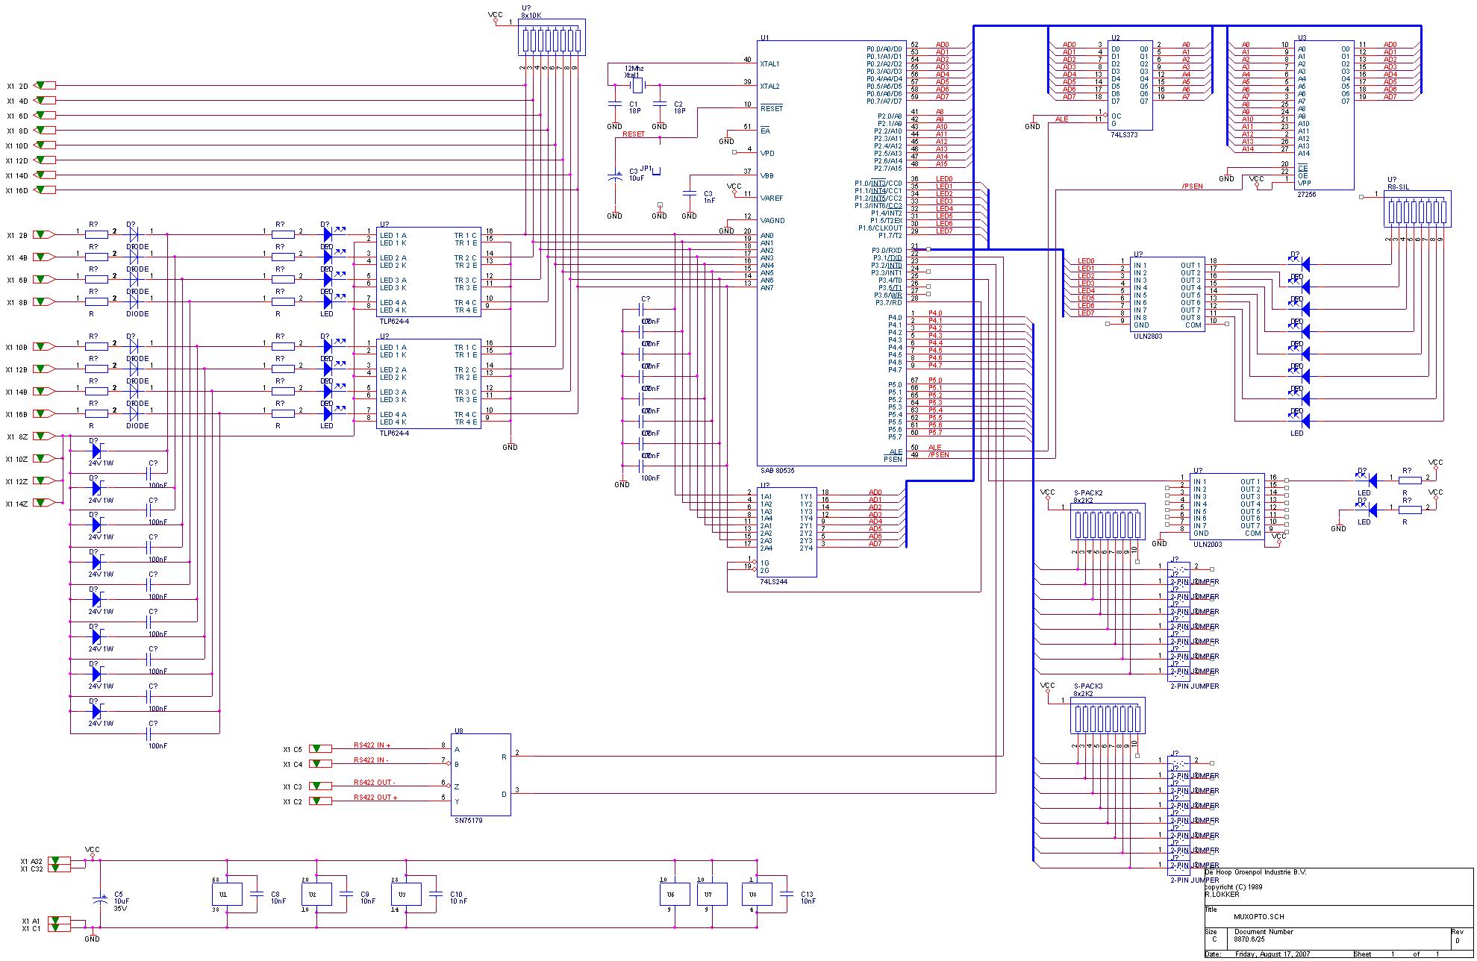Screen dimensions: 1477x961
Task: Click the topmost 2-PIN JUMPER below ULN2003
Action: coord(1179,569)
